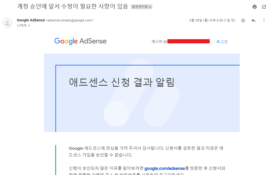Image resolution: width=270 pixels, height=175 pixels.
Task: Click the 게시자 ID label
Action: [159, 42]
